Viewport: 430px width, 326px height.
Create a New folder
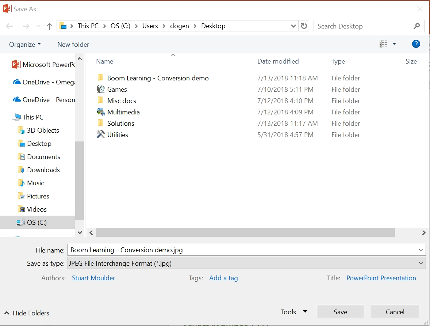(73, 45)
